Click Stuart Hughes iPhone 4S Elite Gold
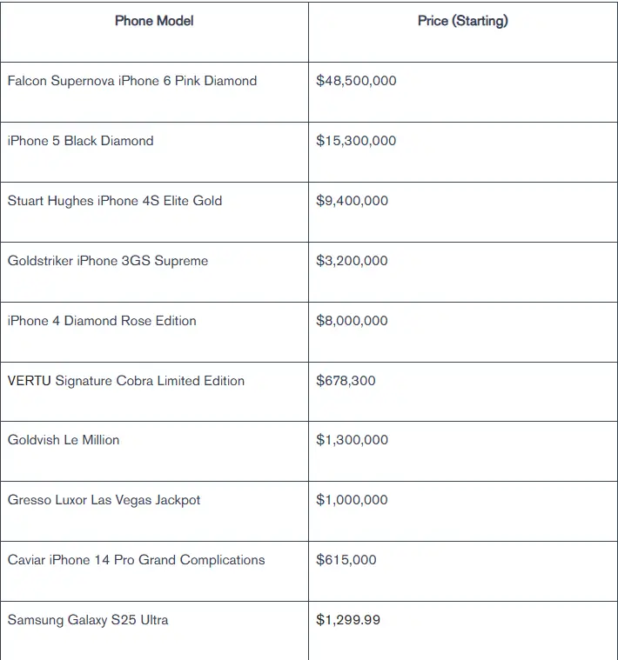This screenshot has width=618, height=660. coord(115,201)
